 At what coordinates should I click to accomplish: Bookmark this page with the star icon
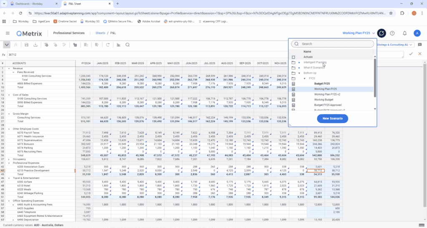tap(391, 13)
